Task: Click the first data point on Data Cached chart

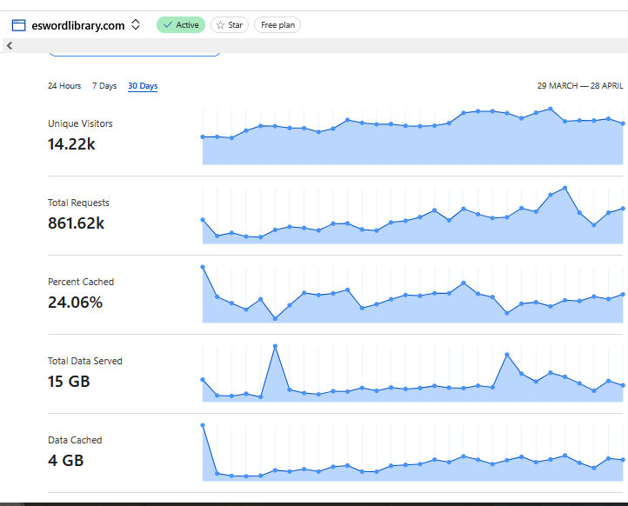Action: [x=203, y=425]
